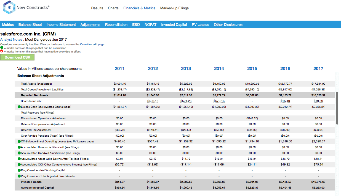Open the Reconciliation tab
The height and width of the screenshot is (196, 341).
pyautogui.click(x=116, y=24)
